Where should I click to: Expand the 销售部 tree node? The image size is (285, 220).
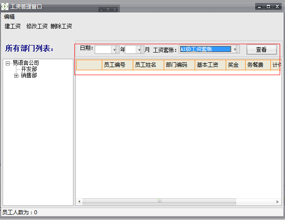click(x=16, y=76)
